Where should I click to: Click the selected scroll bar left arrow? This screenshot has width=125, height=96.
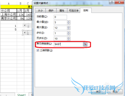[25, 33]
